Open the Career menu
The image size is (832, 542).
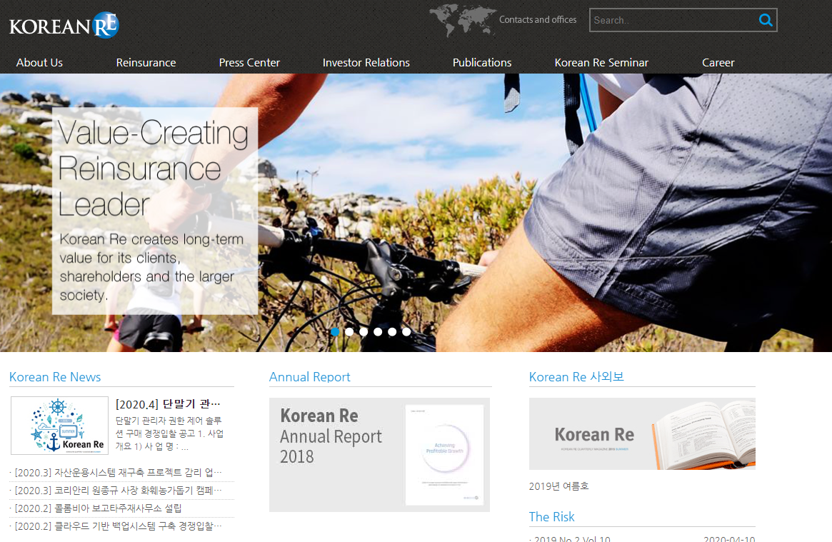click(x=718, y=63)
